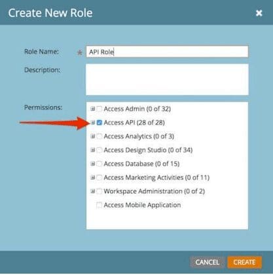
Task: Tick the Access Design Studio checkbox
Action: (100, 150)
